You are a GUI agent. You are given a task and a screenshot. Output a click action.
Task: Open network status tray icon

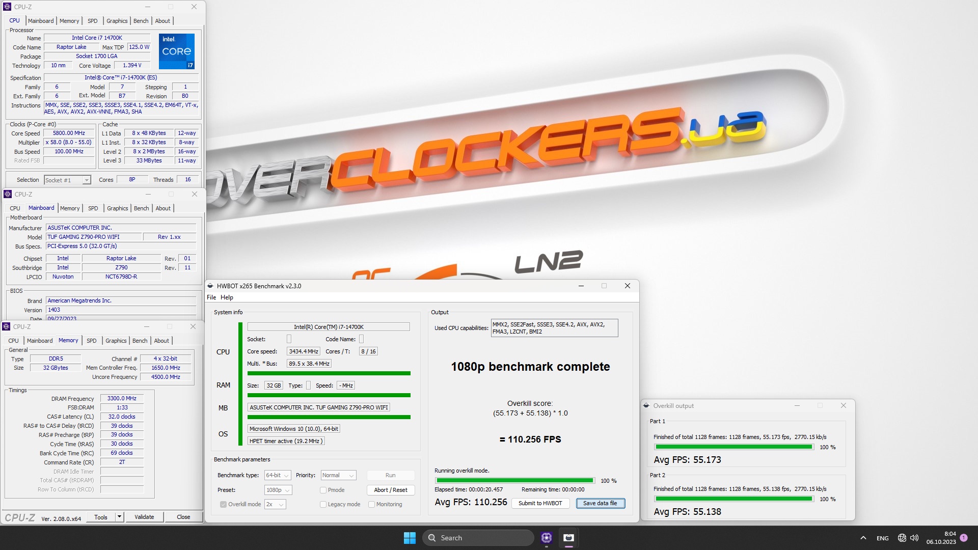pos(902,538)
